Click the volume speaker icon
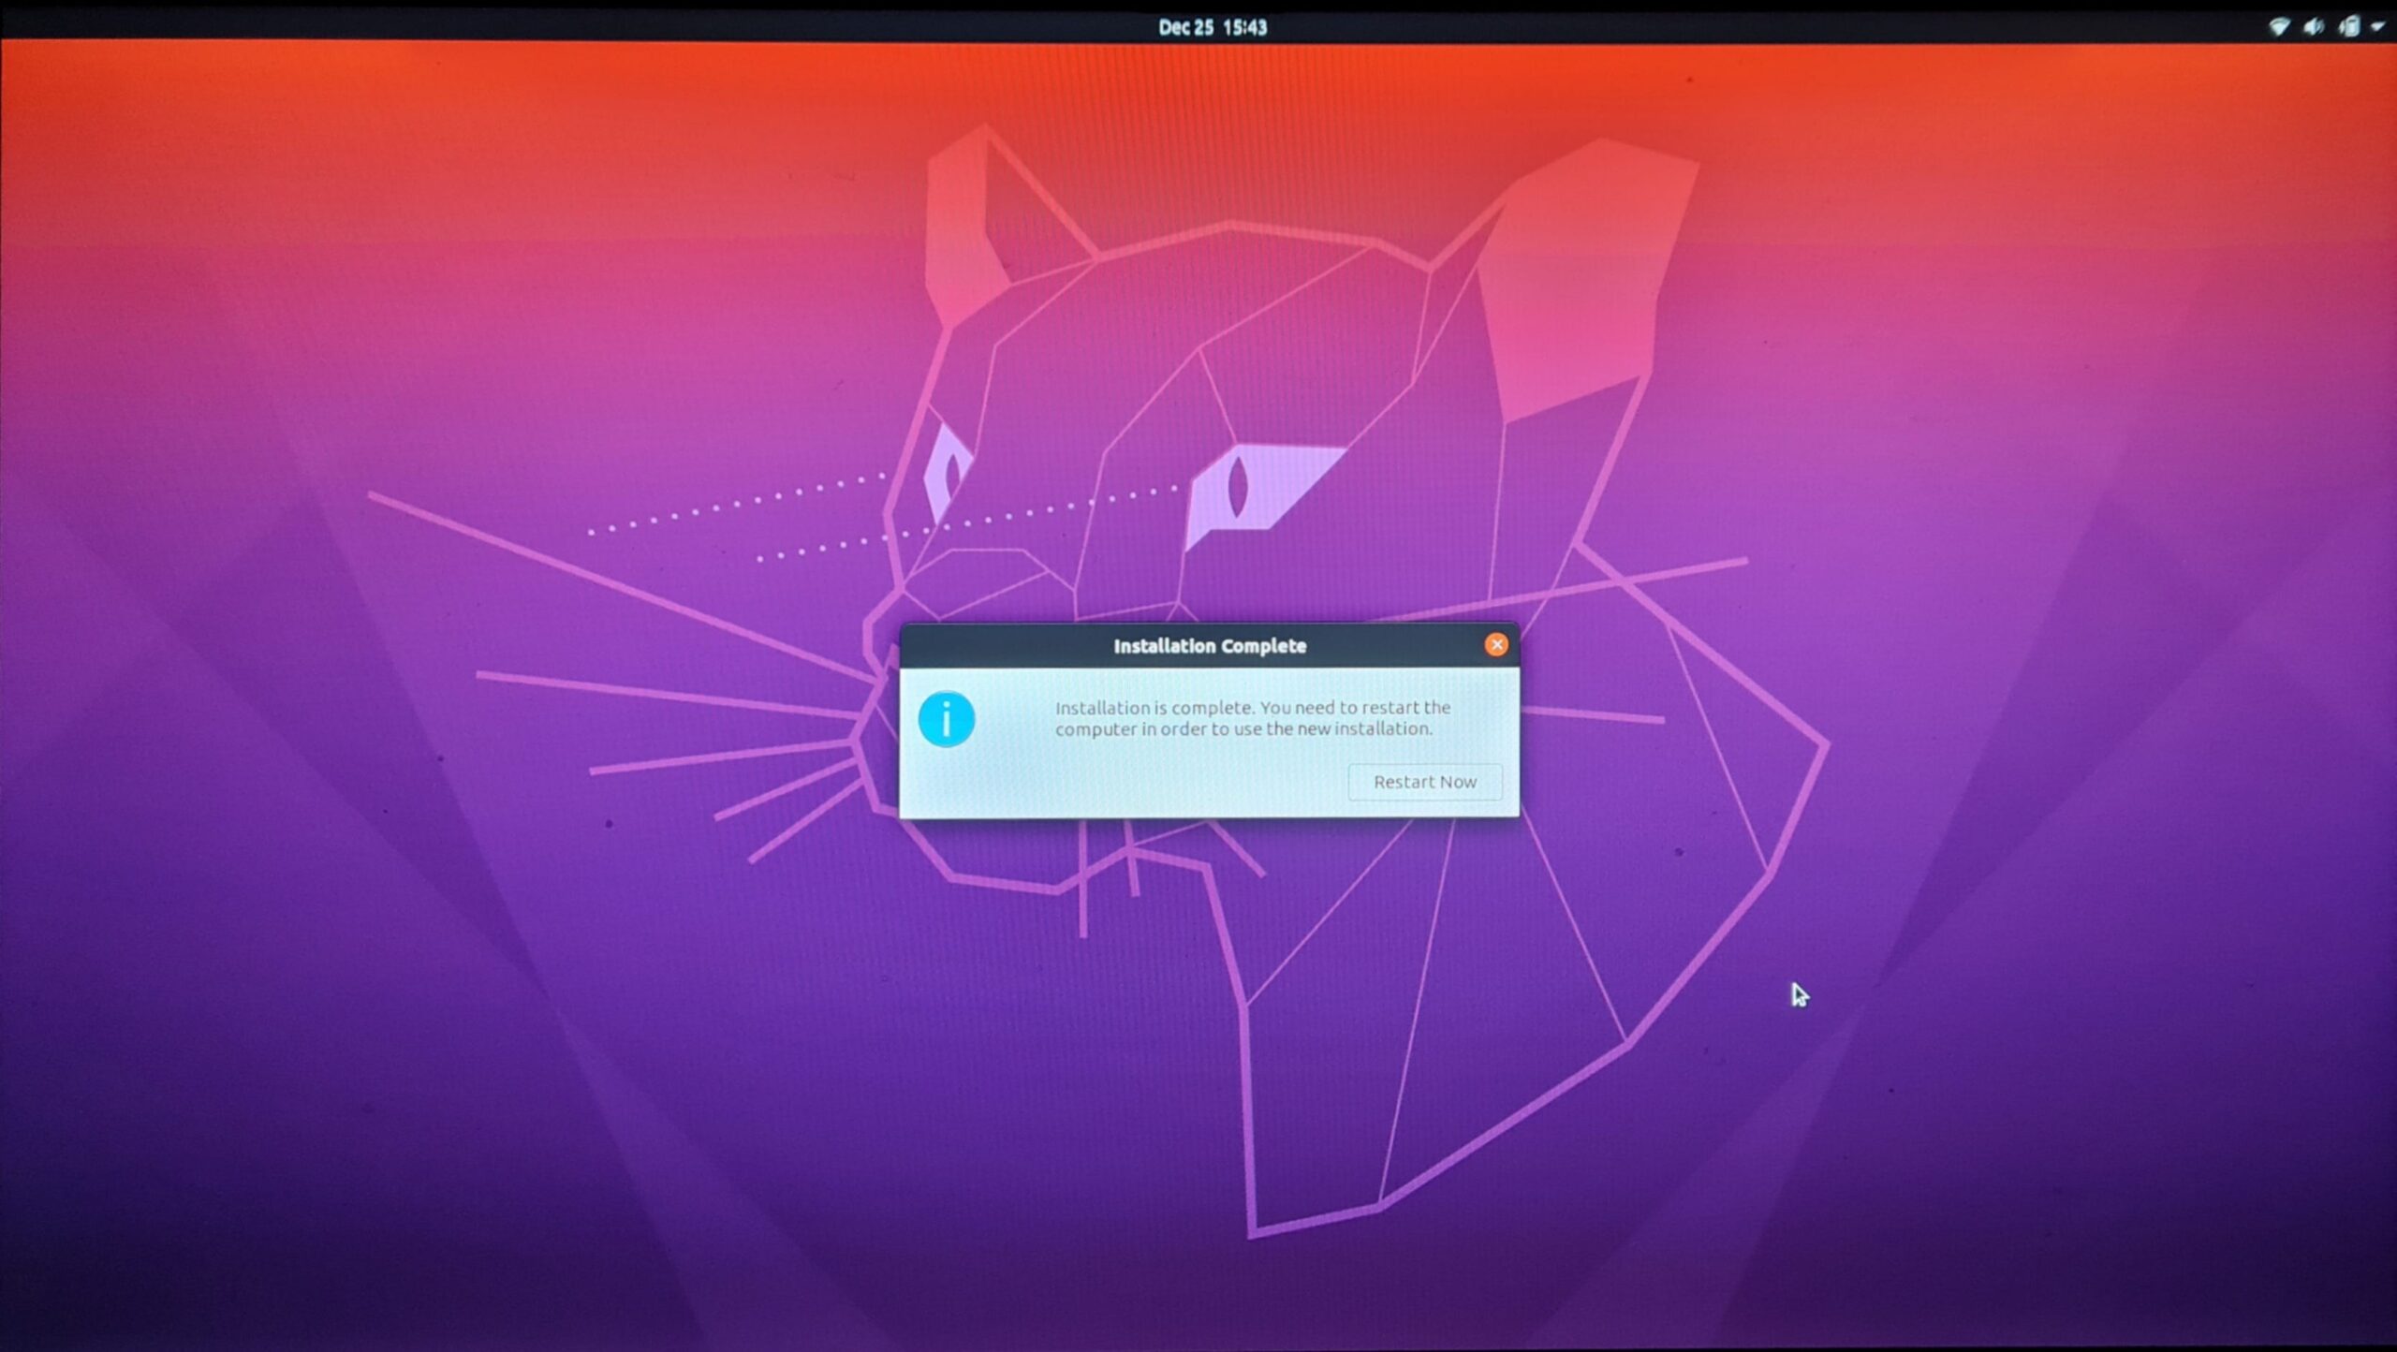Image resolution: width=2397 pixels, height=1352 pixels. 2314,27
